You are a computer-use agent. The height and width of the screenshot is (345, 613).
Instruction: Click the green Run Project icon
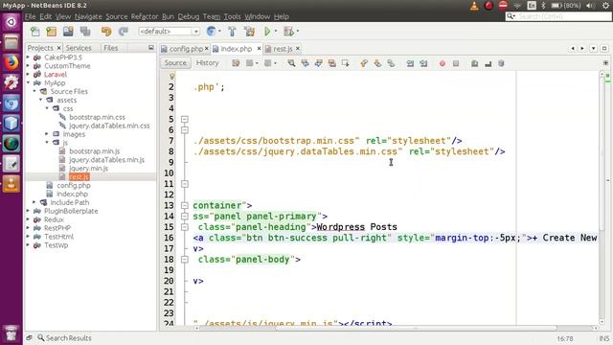point(267,32)
